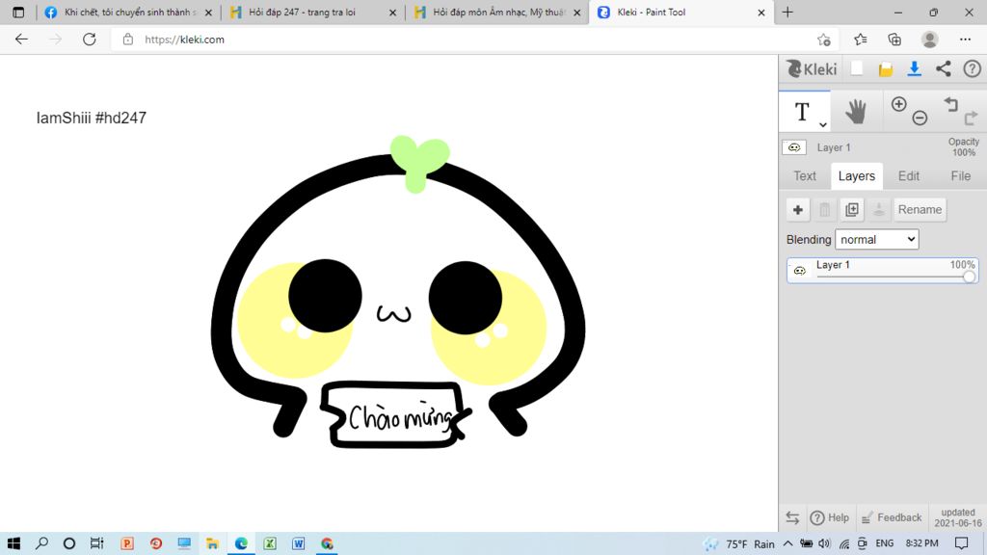The height and width of the screenshot is (555, 987).
Task: Zoom out of the canvas
Action: pyautogui.click(x=920, y=118)
